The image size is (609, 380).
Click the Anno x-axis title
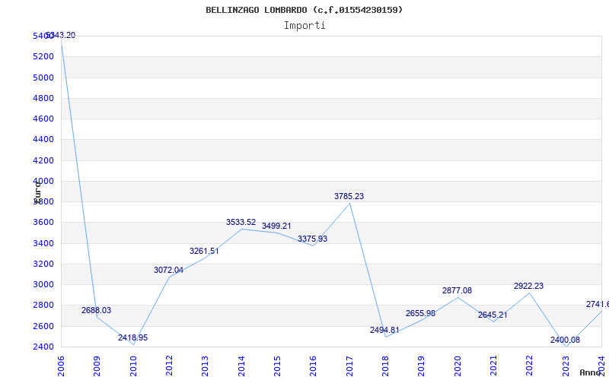point(589,372)
